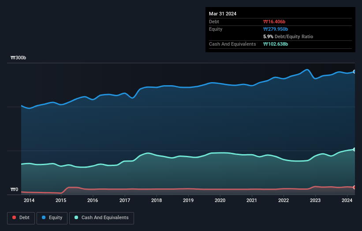Click the teal Cash endpoint marker
Viewport: 362px width, 231px height.
(x=355, y=149)
